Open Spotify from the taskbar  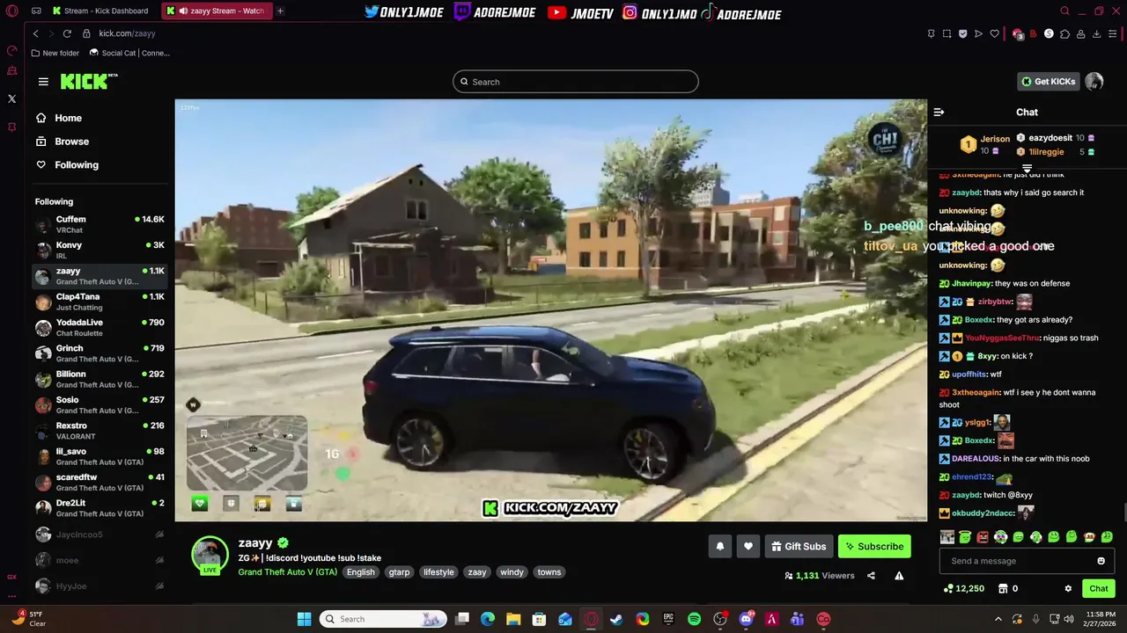click(694, 619)
